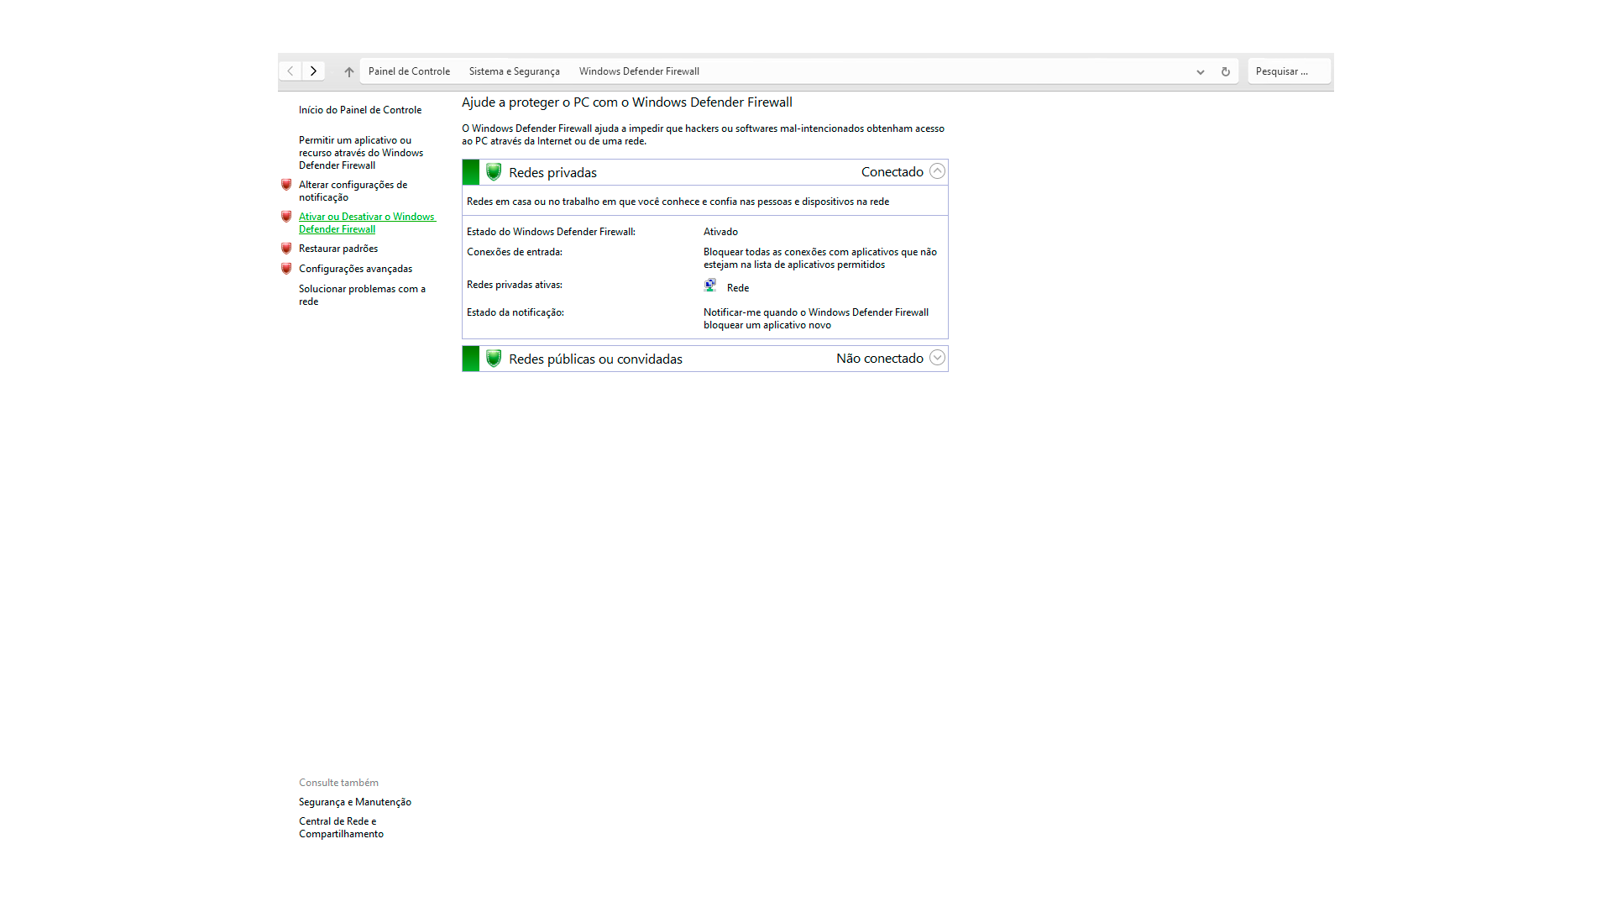Open Alterar configurações de notificação
Viewport: 1612px width, 907px height.
click(353, 191)
